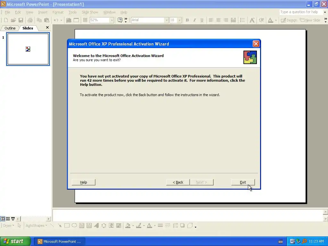
Task: Click the 3-D Style icon
Action: (190, 225)
